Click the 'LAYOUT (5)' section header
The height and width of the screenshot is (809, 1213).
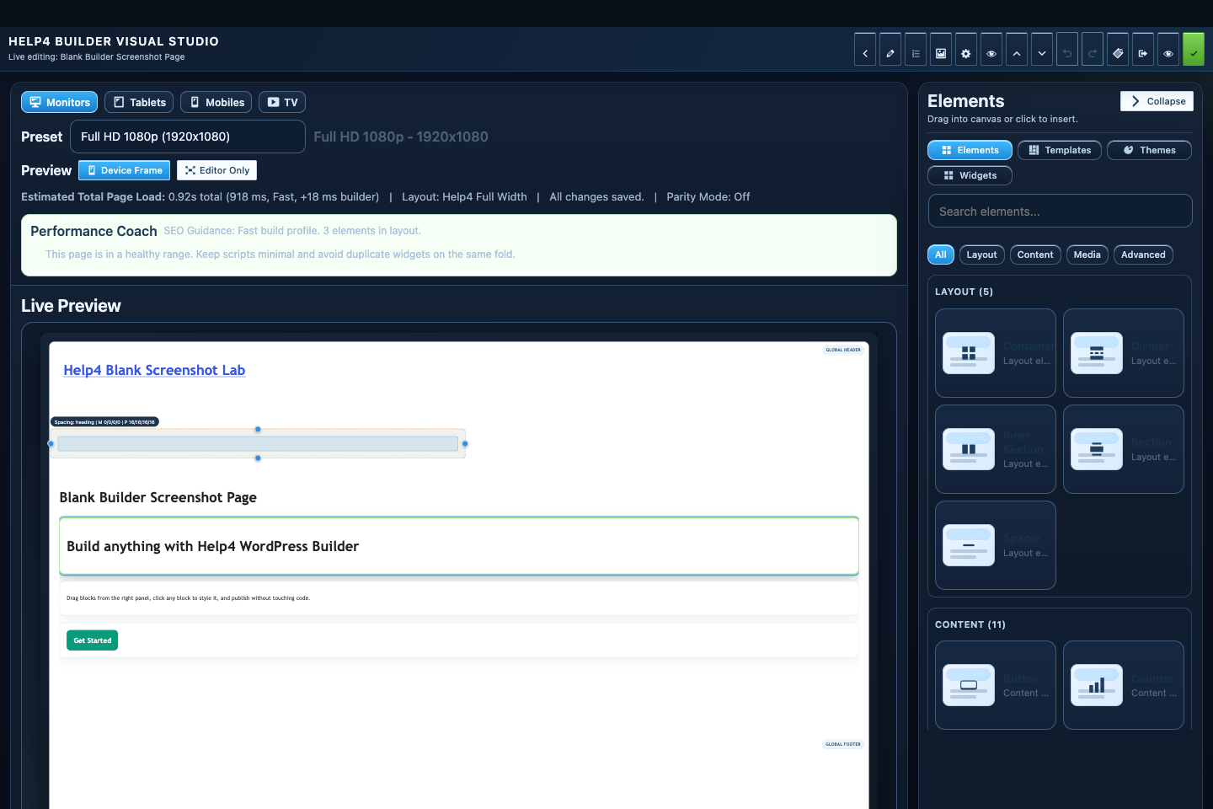tap(964, 292)
